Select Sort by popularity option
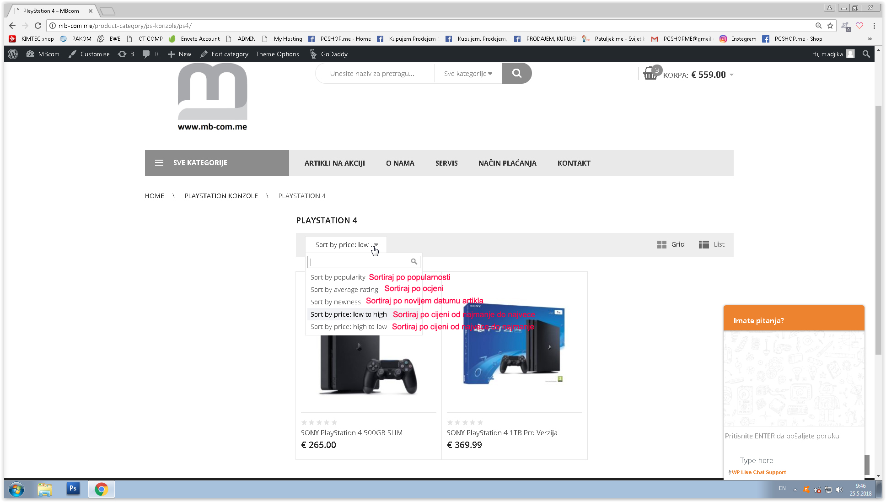The height and width of the screenshot is (502, 886). 338,277
